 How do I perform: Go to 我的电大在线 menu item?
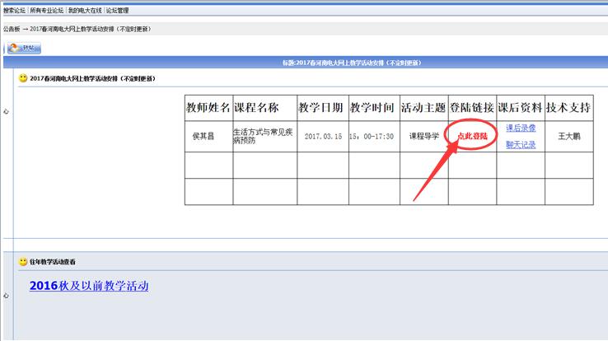coord(84,11)
